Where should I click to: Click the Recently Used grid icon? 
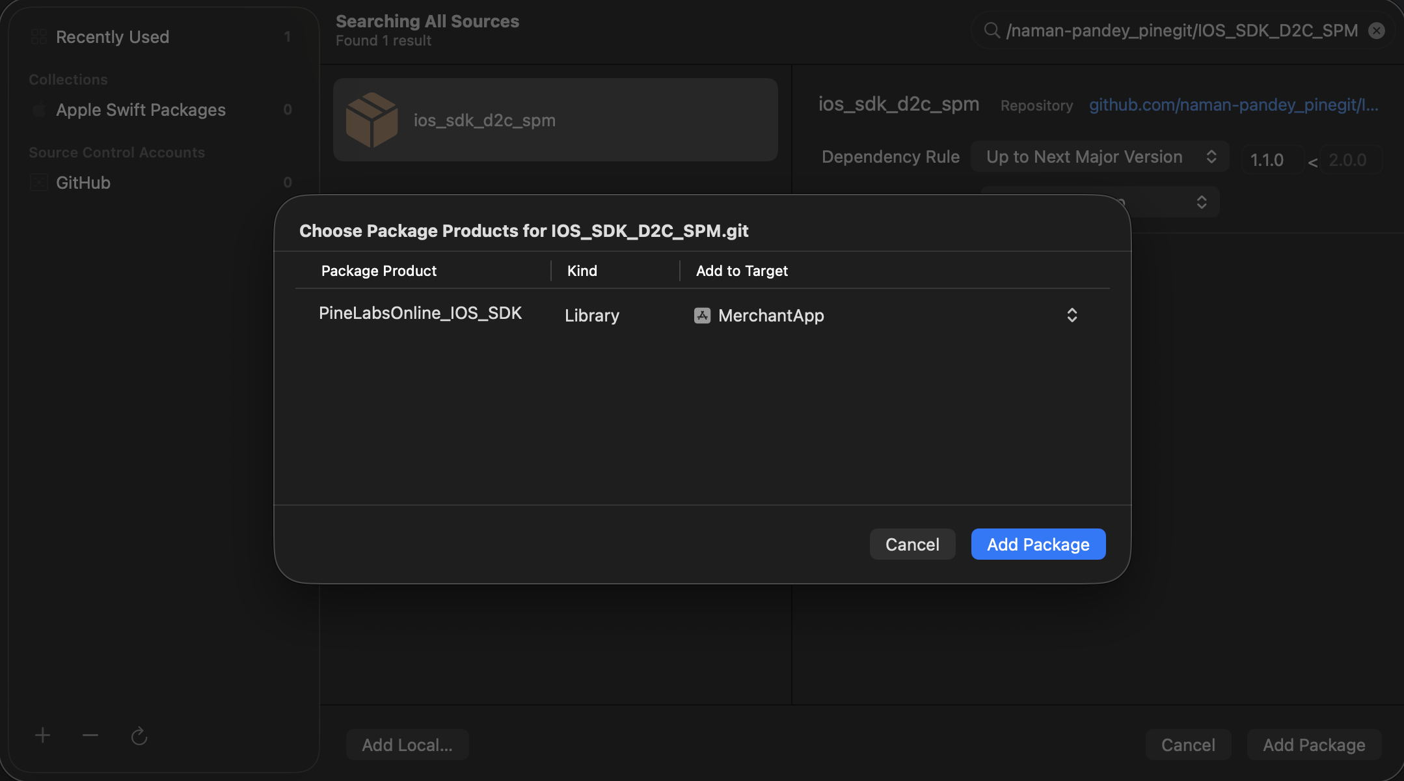point(39,37)
